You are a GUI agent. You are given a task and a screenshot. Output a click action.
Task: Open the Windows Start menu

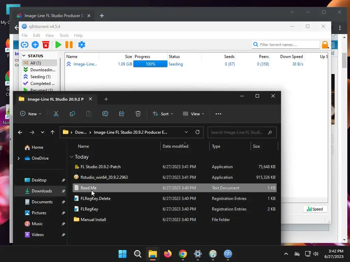122,254
